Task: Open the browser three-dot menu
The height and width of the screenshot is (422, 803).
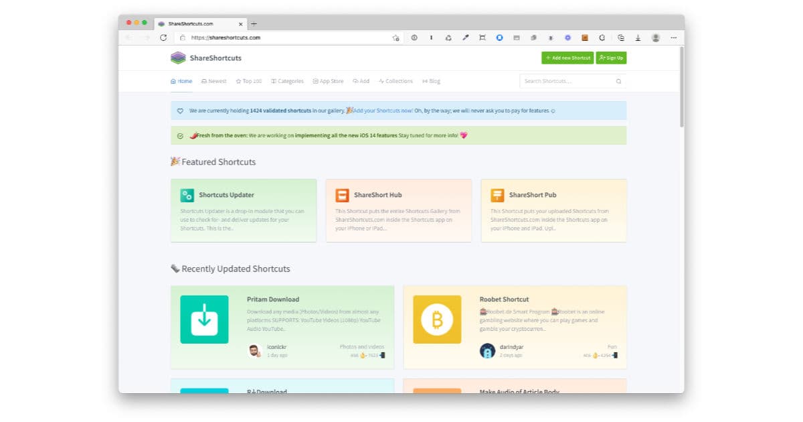Action: click(673, 38)
